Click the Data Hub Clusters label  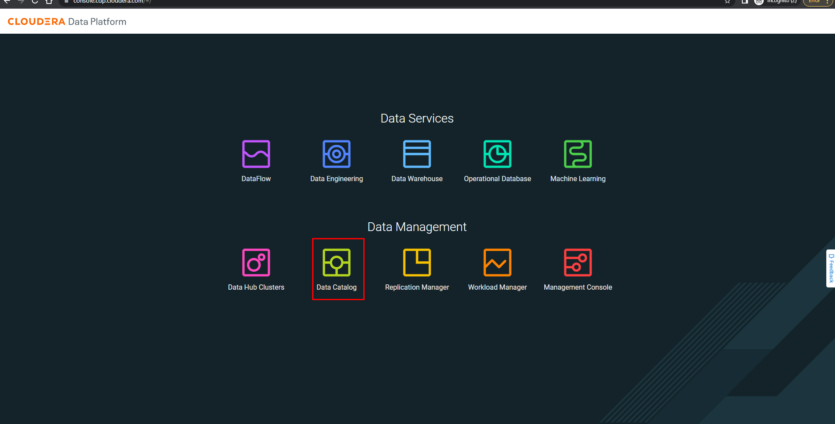coord(256,287)
